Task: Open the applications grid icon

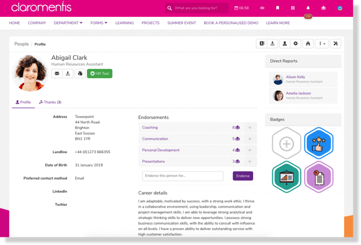Action: (293, 8)
